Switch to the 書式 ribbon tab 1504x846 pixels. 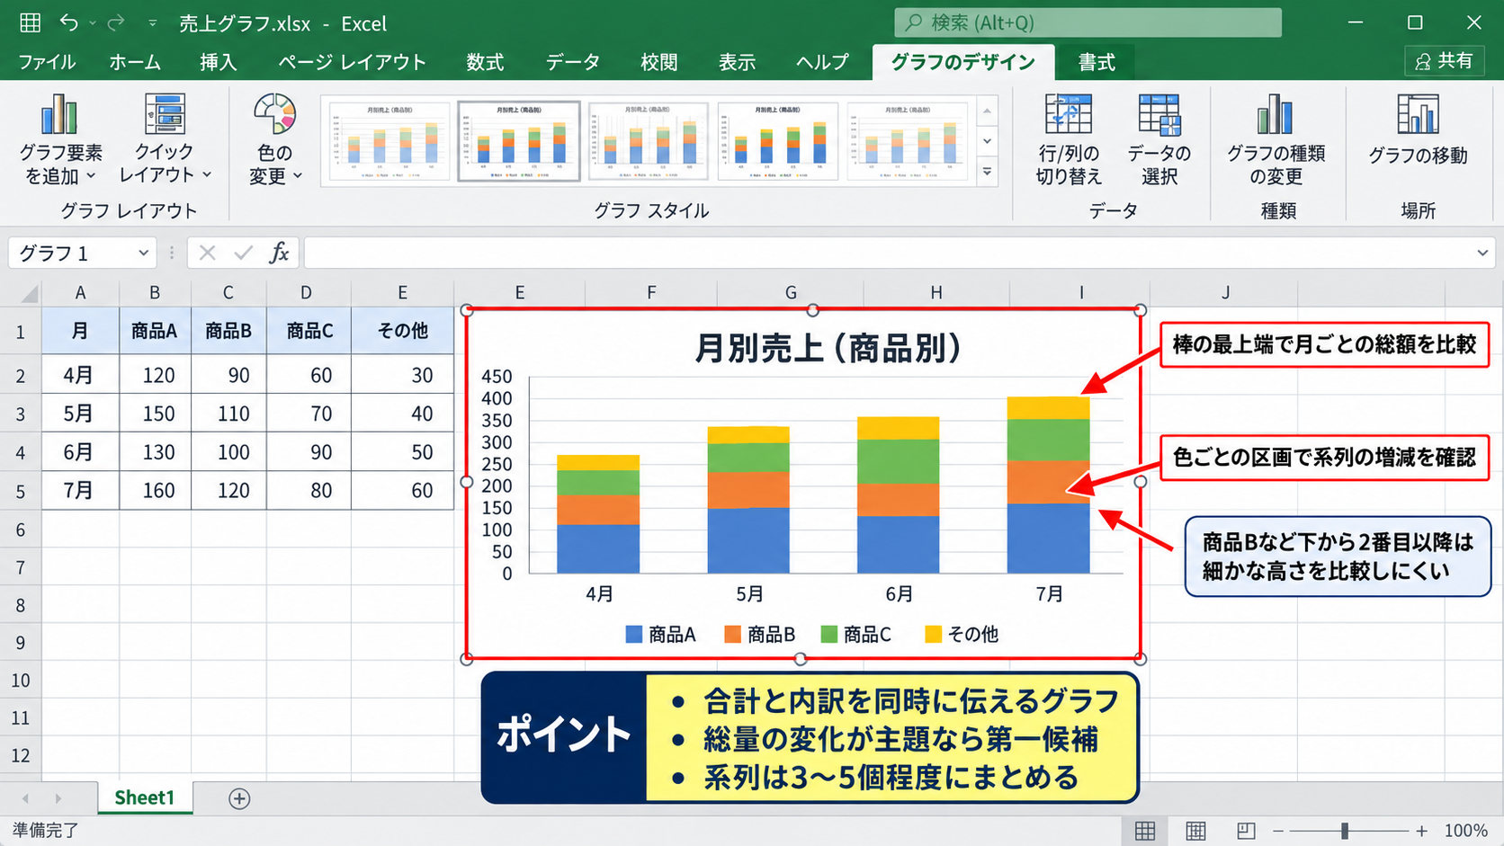click(x=1096, y=62)
